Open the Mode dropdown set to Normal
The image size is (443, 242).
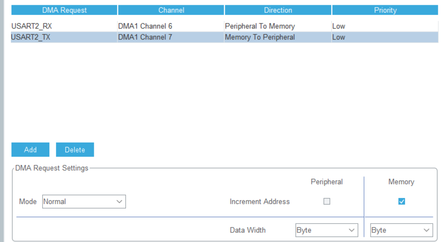[84, 202]
